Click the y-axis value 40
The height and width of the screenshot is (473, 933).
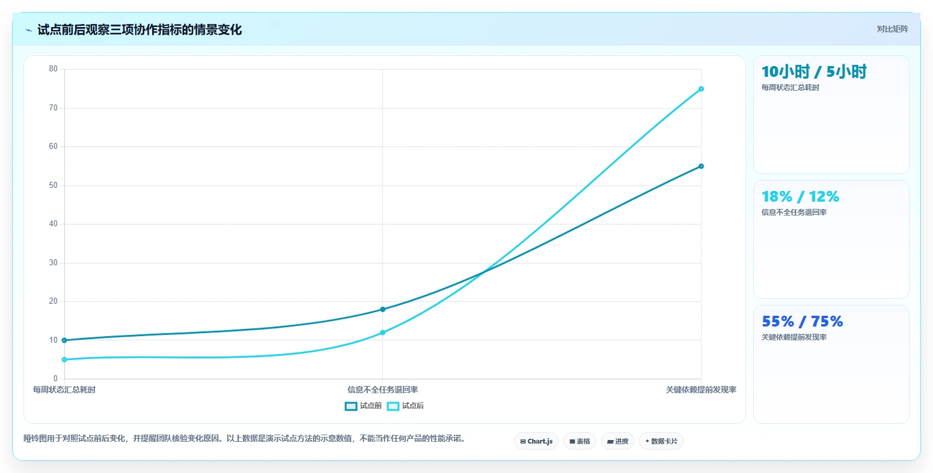(x=54, y=224)
